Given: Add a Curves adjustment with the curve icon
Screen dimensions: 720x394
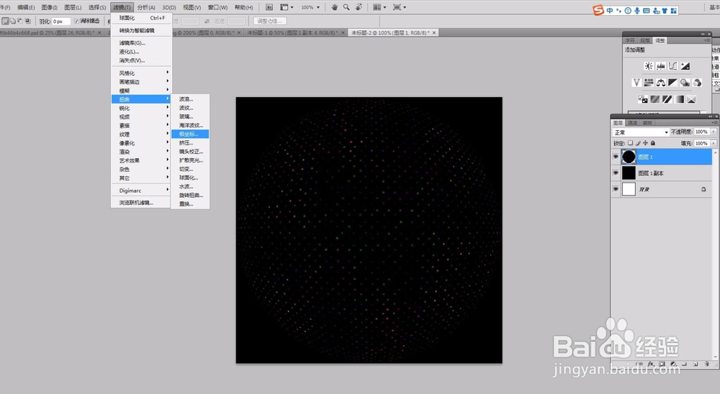Looking at the screenshot, I should [x=672, y=66].
